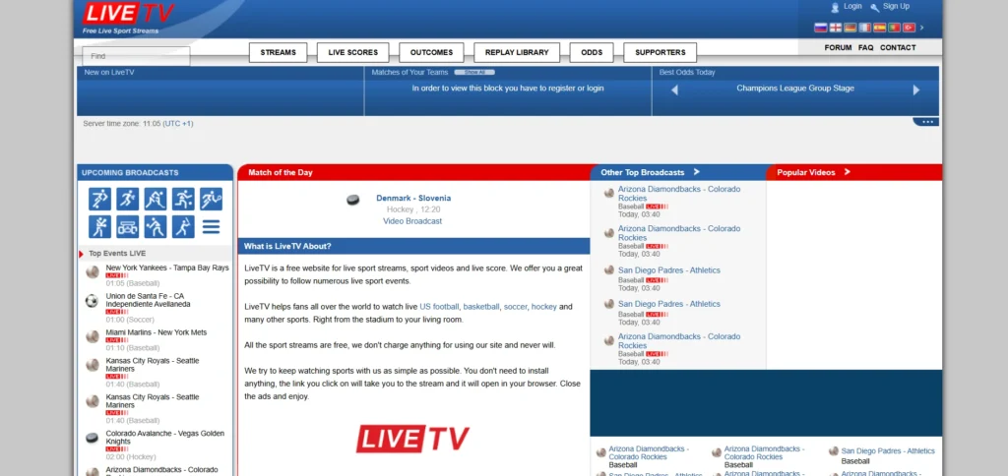Expand Other Top Broadcasts via its arrow
The width and height of the screenshot is (1008, 476).
[696, 172]
